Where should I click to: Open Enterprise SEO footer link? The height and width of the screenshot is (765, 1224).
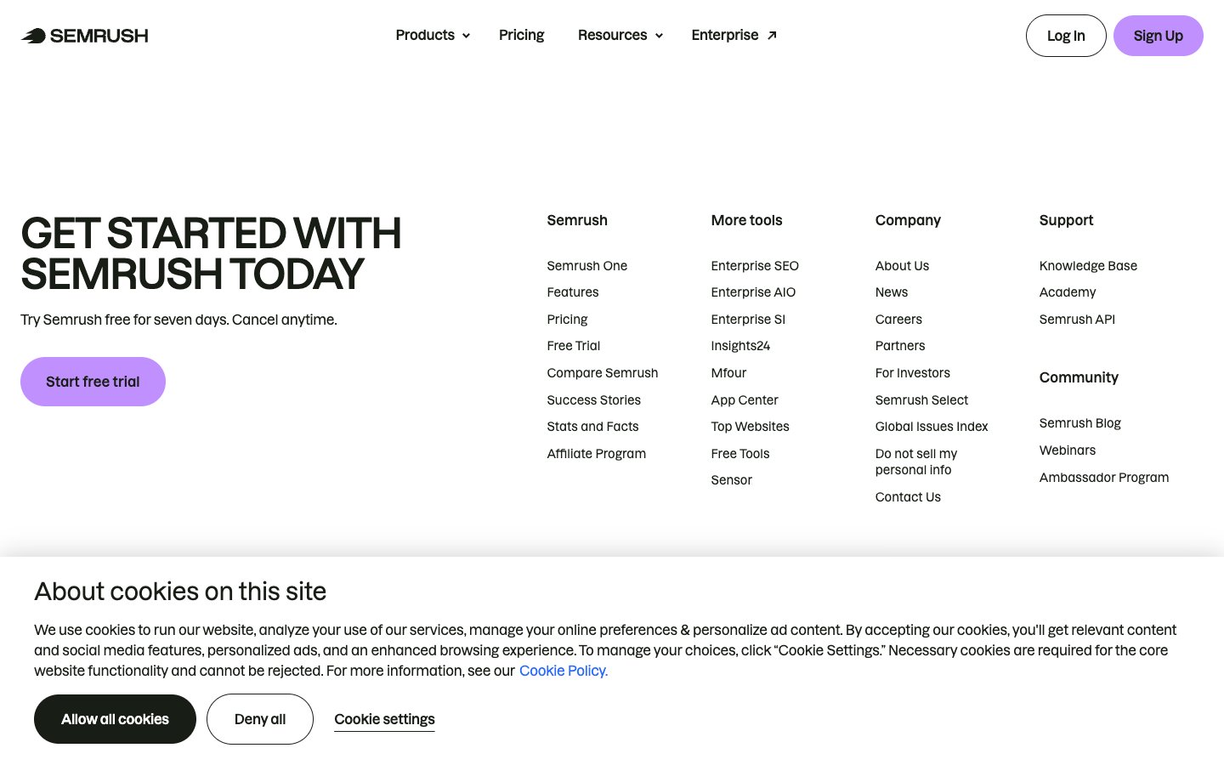(x=755, y=266)
